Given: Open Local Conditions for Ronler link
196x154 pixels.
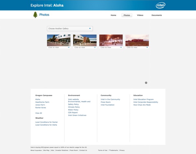Looking at the screenshot, I should (47, 122).
